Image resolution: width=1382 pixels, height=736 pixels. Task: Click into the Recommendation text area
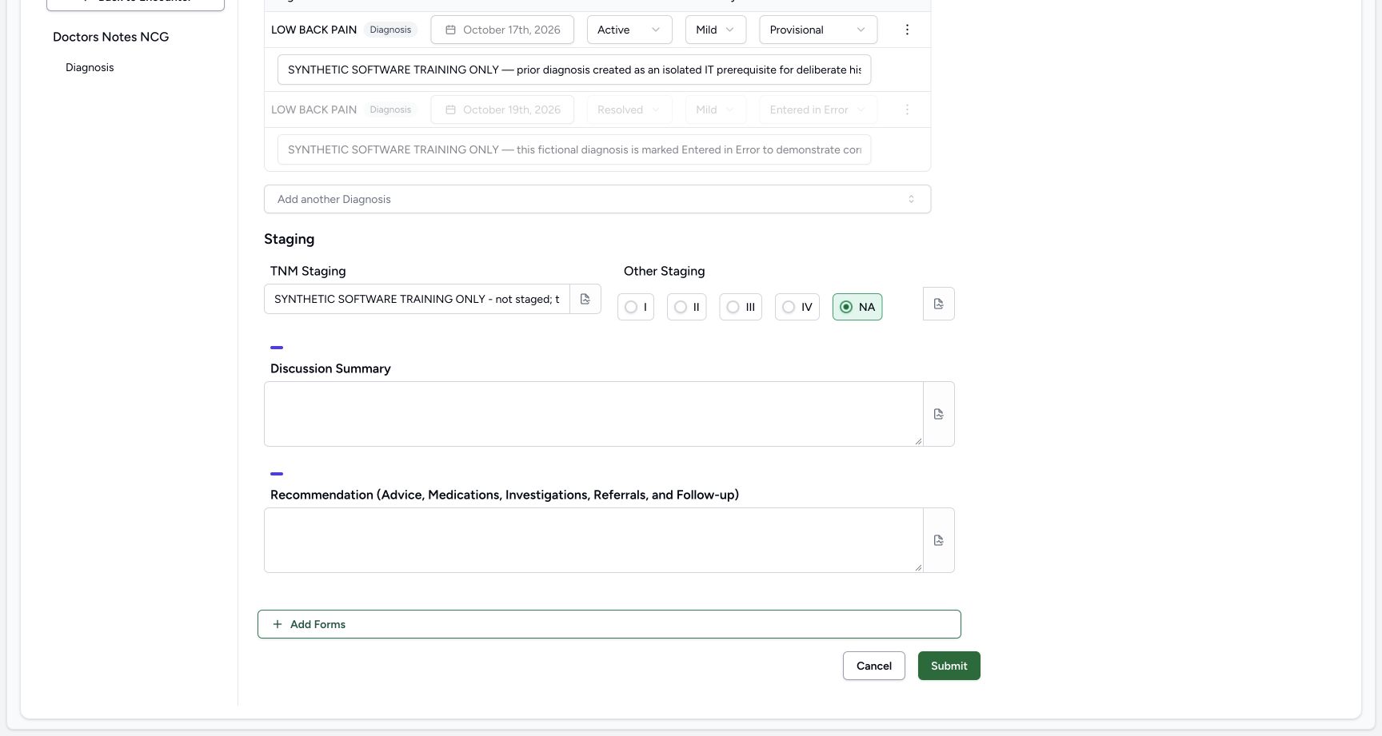coord(593,540)
